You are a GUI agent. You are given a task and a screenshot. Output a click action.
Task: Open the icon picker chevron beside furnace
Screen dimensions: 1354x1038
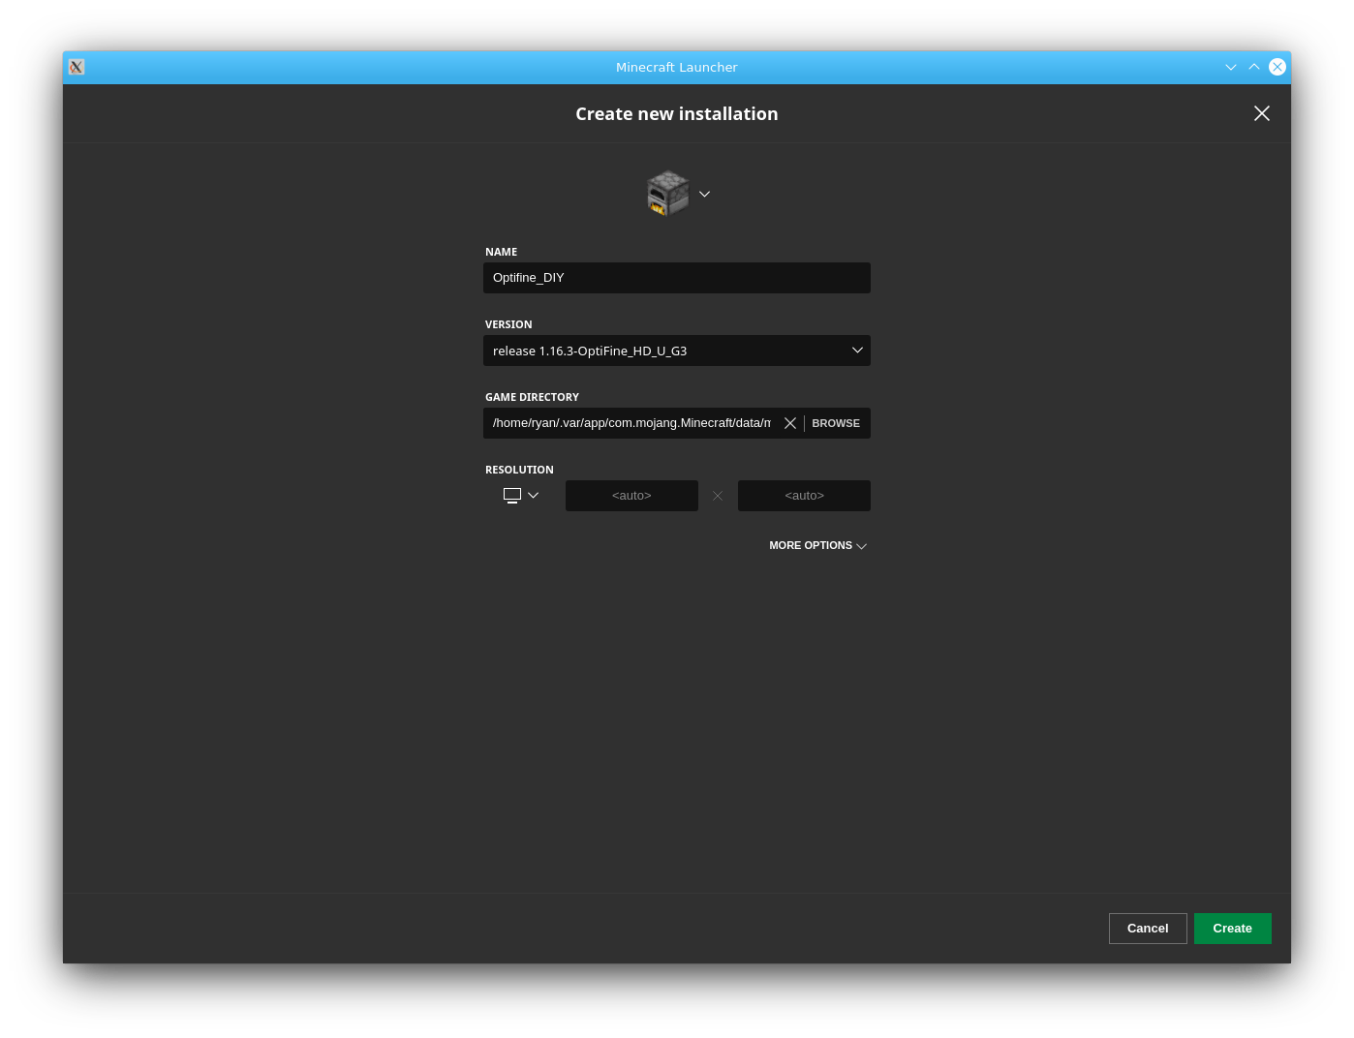click(705, 195)
